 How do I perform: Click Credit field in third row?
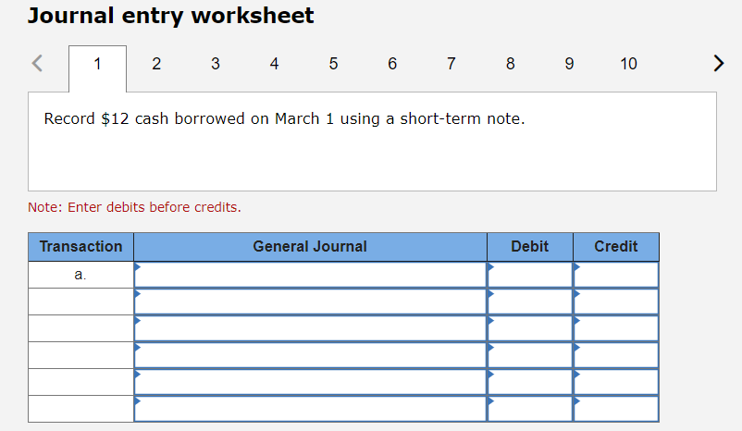coord(616,328)
